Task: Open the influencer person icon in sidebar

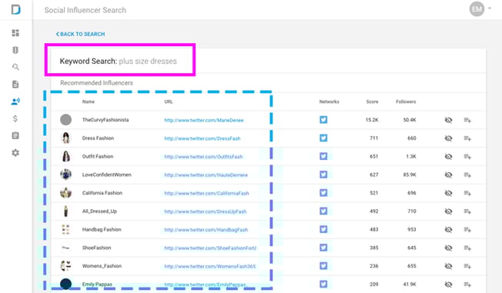Action: pos(15,102)
